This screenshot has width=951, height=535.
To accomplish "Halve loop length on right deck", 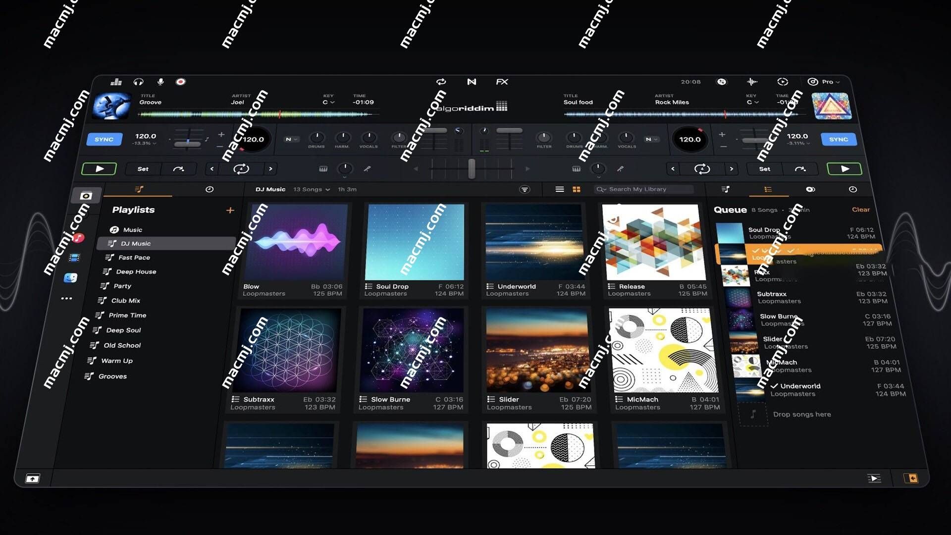I will [673, 169].
